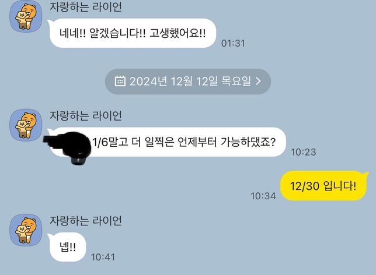
Task: Select the topmost 자랑하는 라이언 sender name
Action: coord(86,7)
